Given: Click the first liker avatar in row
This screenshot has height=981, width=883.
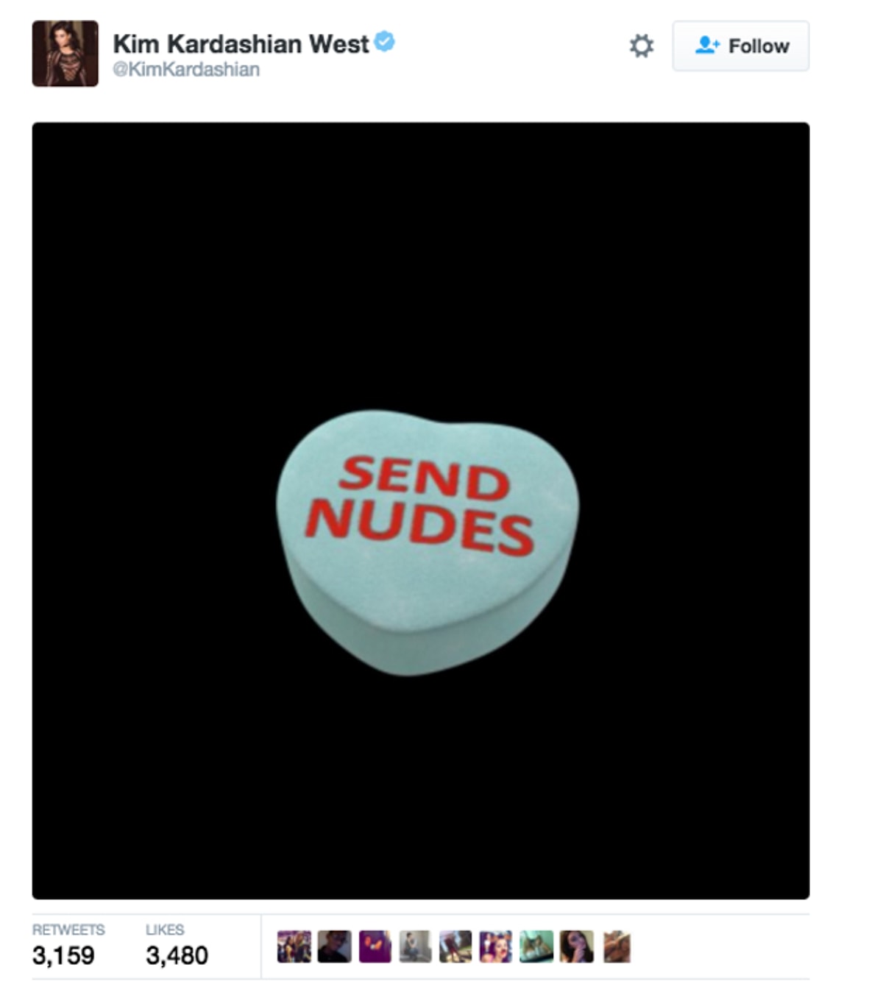Looking at the screenshot, I should click(294, 946).
